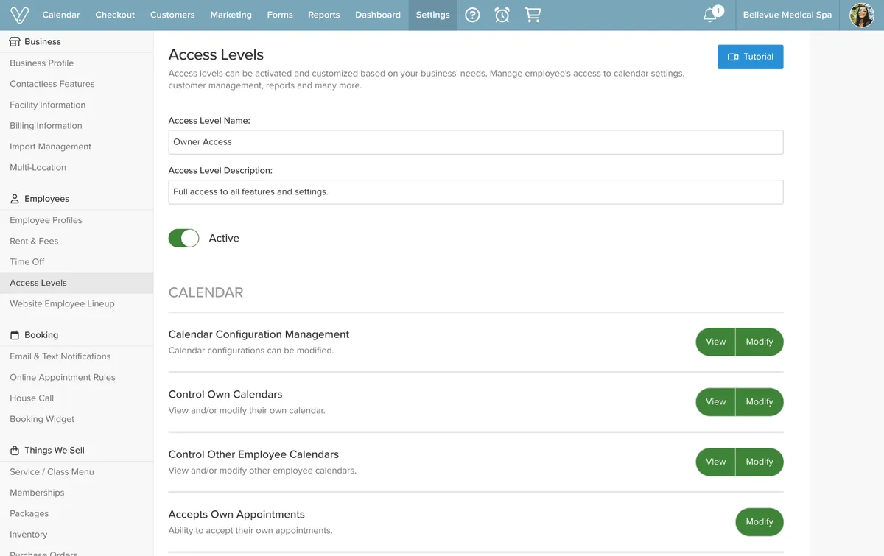Toggle Modify for Accepts Own Appointments

[759, 522]
